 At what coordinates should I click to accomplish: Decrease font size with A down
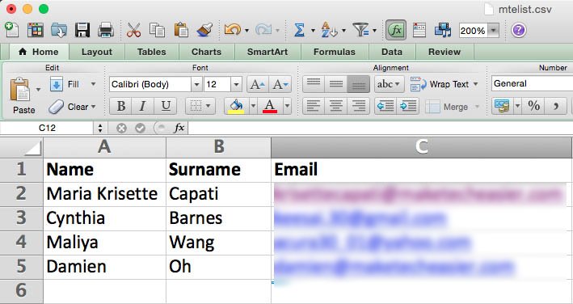[x=280, y=84]
